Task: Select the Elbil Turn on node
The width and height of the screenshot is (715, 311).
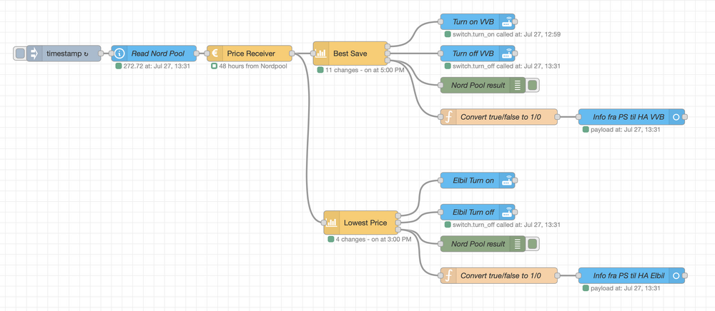Action: (472, 180)
